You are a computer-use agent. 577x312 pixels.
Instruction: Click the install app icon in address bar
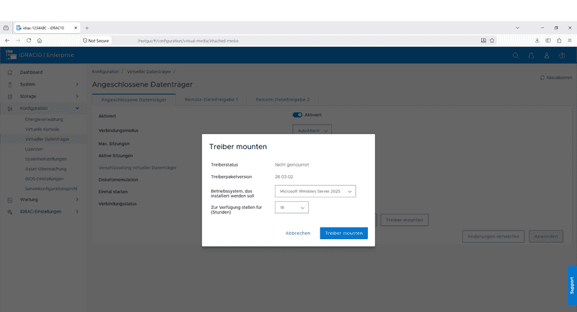tap(483, 40)
